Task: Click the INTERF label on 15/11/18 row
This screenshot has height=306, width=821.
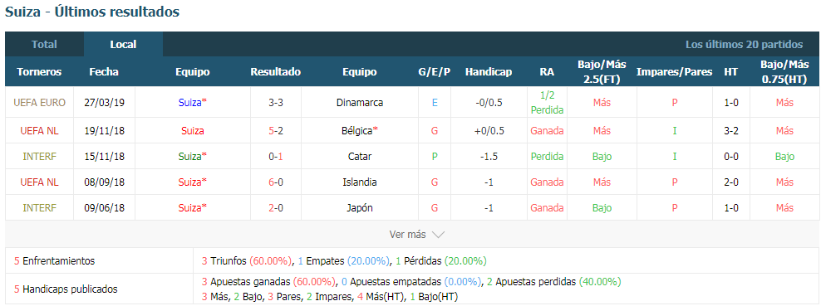Action: 39,156
